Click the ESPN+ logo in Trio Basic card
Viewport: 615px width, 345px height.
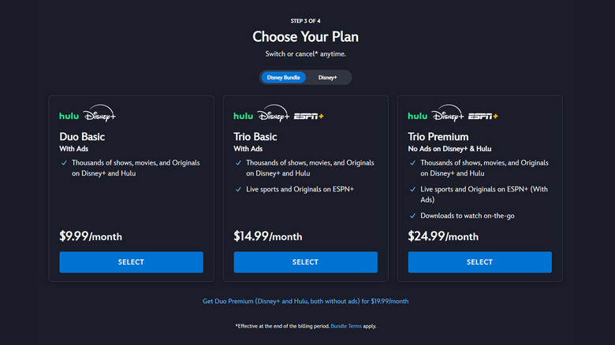coord(308,117)
